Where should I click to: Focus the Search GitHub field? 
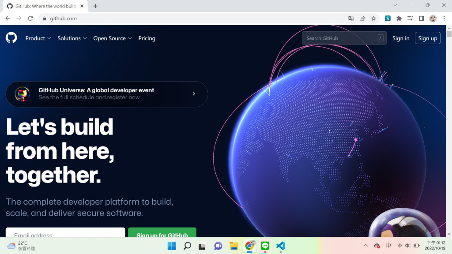click(x=344, y=38)
